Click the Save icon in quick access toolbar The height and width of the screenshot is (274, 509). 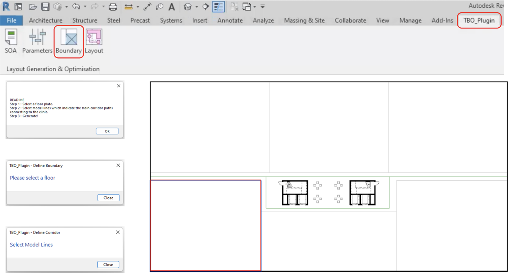[x=45, y=7]
